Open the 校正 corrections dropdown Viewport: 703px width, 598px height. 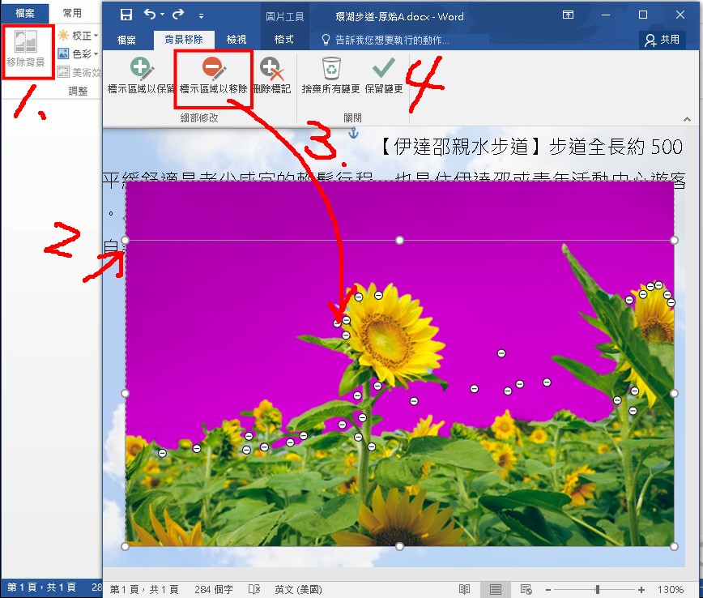80,36
